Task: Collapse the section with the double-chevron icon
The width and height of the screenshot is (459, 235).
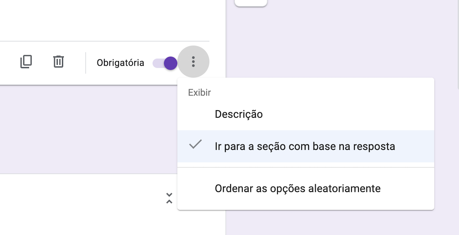Action: coord(169,198)
